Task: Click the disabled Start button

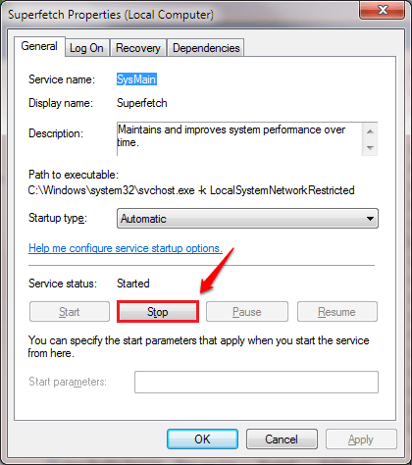Action: tap(70, 312)
